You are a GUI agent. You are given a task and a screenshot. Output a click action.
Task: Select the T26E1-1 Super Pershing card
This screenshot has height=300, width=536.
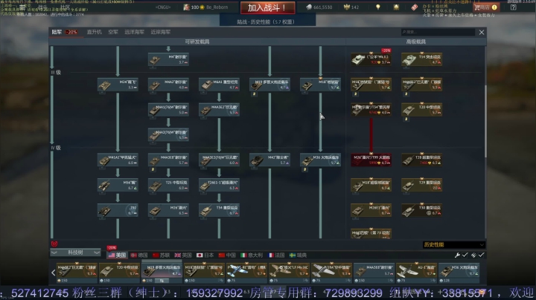[x=219, y=185]
